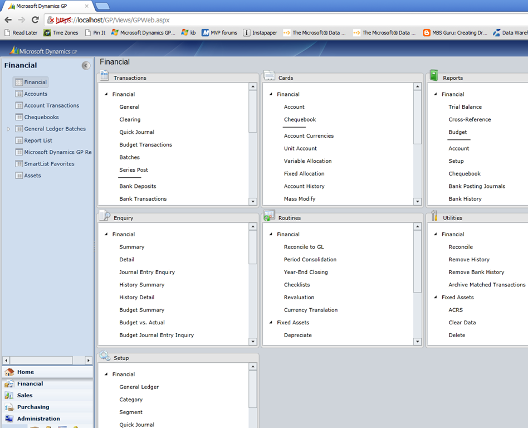Click the Enquiry section magnifier icon
This screenshot has height=428, width=528.
[x=105, y=215]
